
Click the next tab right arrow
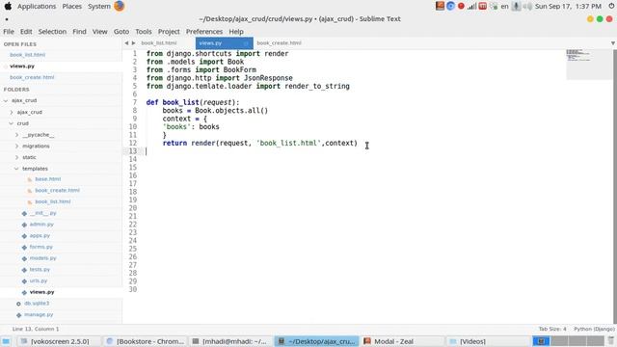[x=133, y=42]
